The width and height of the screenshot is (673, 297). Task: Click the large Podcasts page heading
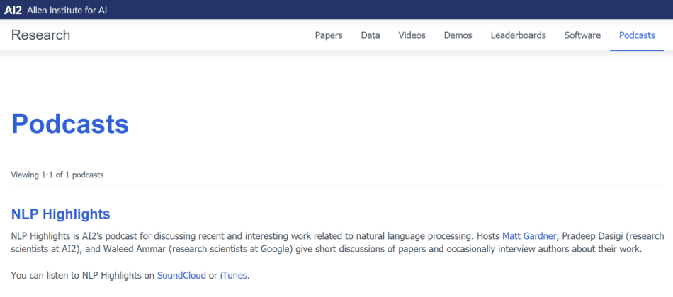[x=70, y=124]
